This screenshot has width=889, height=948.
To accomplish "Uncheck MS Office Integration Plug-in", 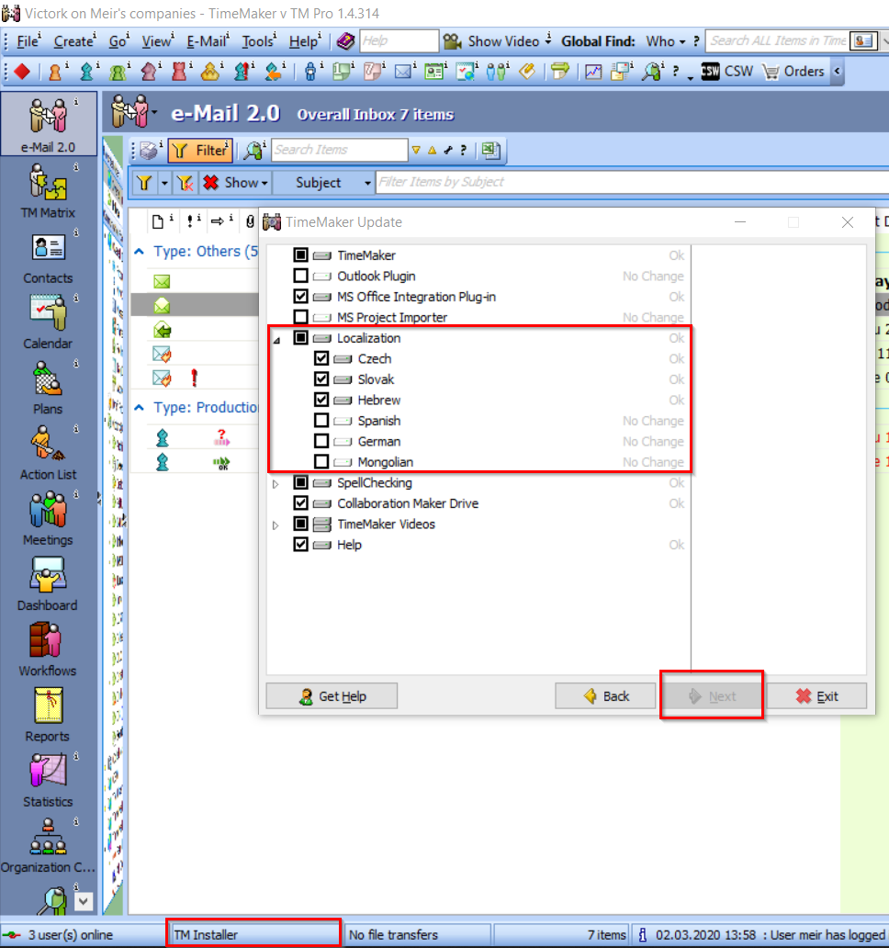I will point(300,296).
